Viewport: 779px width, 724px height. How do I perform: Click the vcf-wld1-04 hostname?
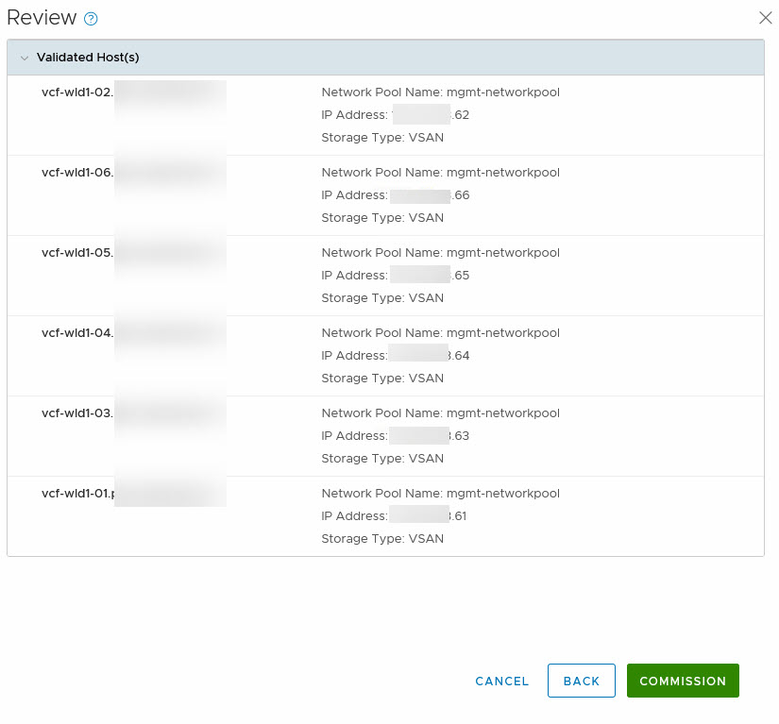pos(77,333)
